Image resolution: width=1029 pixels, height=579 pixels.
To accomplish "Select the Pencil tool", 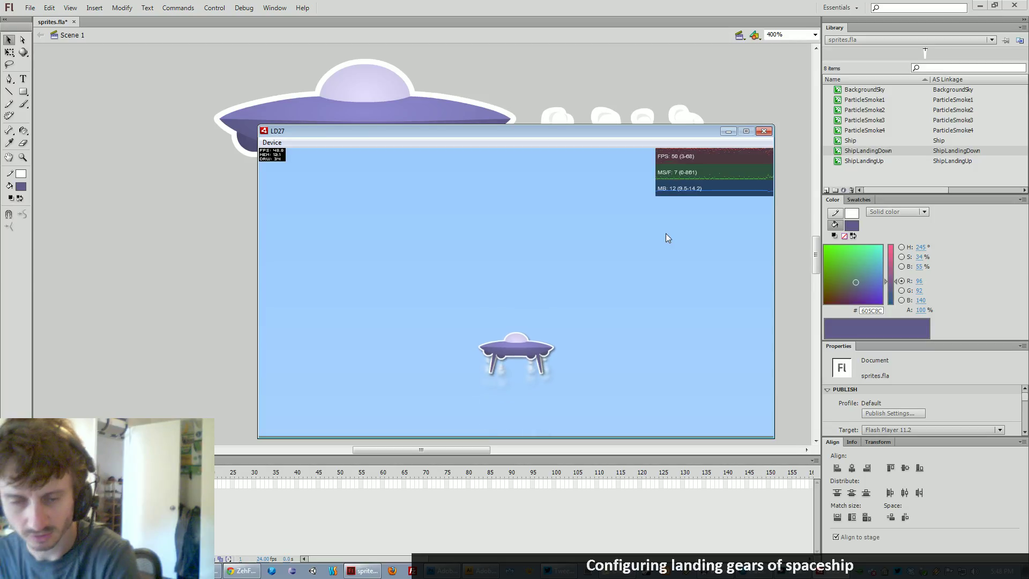I will (x=9, y=104).
